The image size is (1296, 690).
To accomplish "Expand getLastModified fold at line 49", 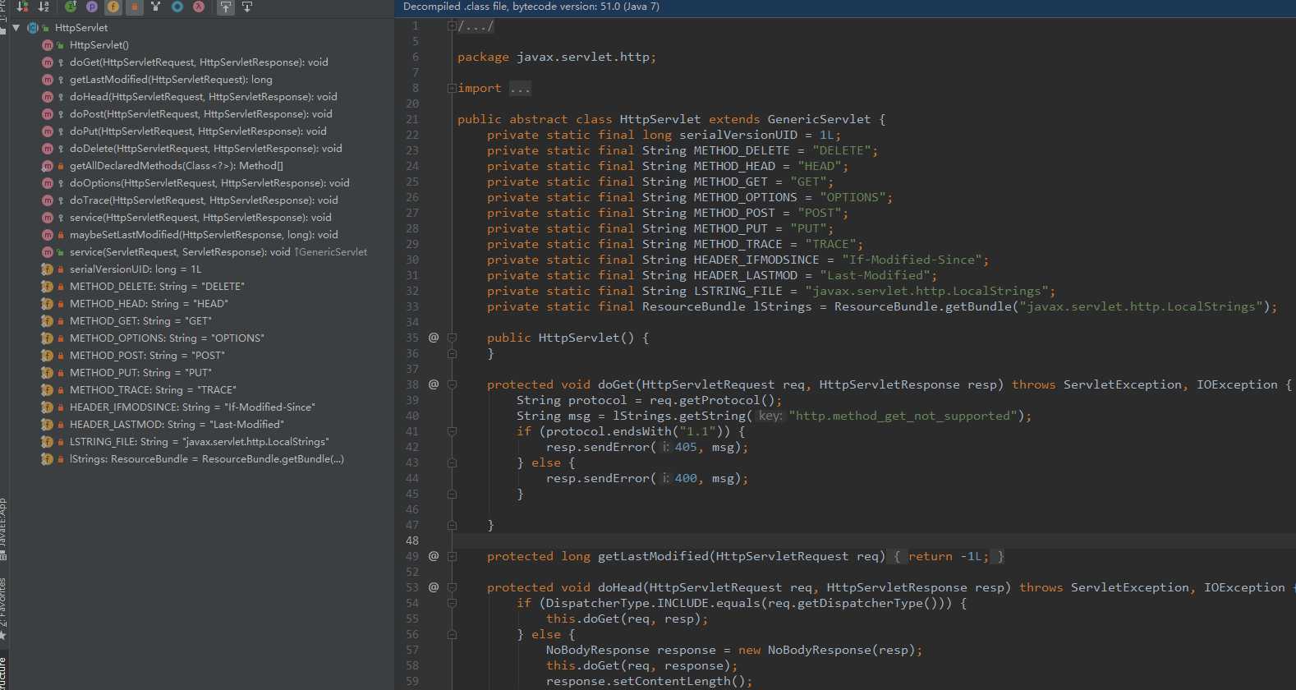I will [452, 556].
